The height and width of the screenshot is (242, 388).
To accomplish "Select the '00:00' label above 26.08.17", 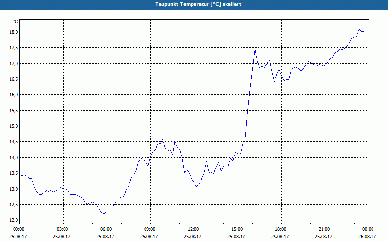I will point(367,229).
